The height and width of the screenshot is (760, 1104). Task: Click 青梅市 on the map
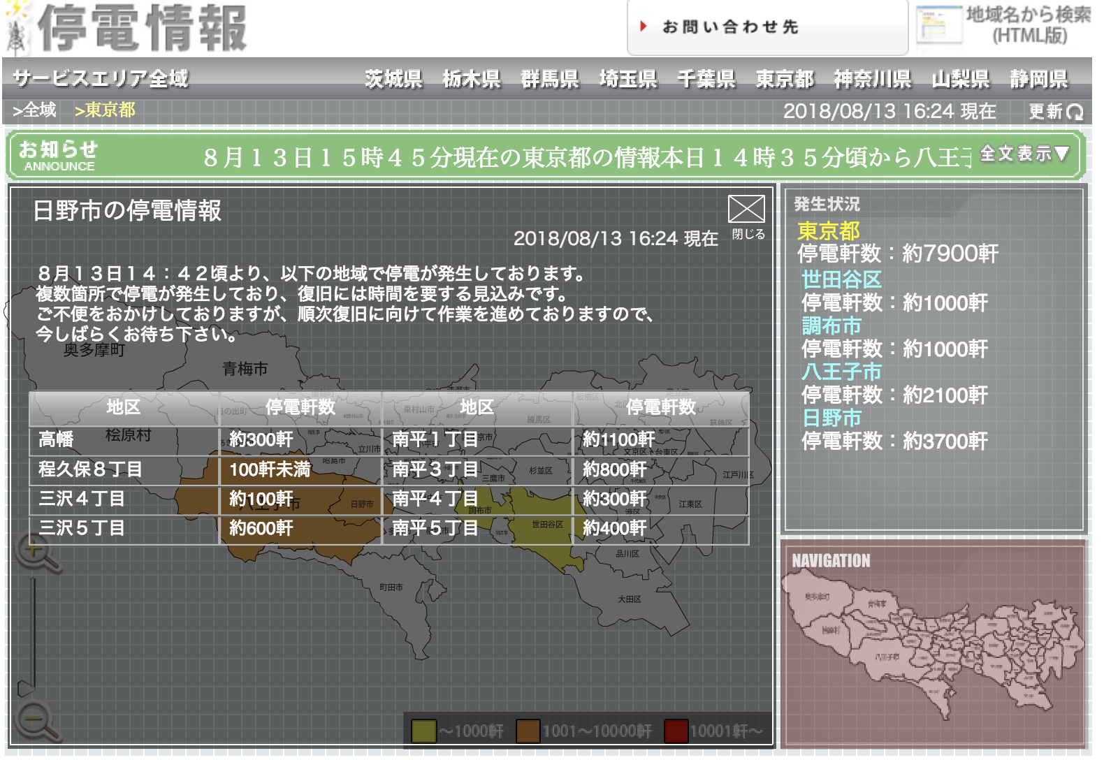click(245, 369)
